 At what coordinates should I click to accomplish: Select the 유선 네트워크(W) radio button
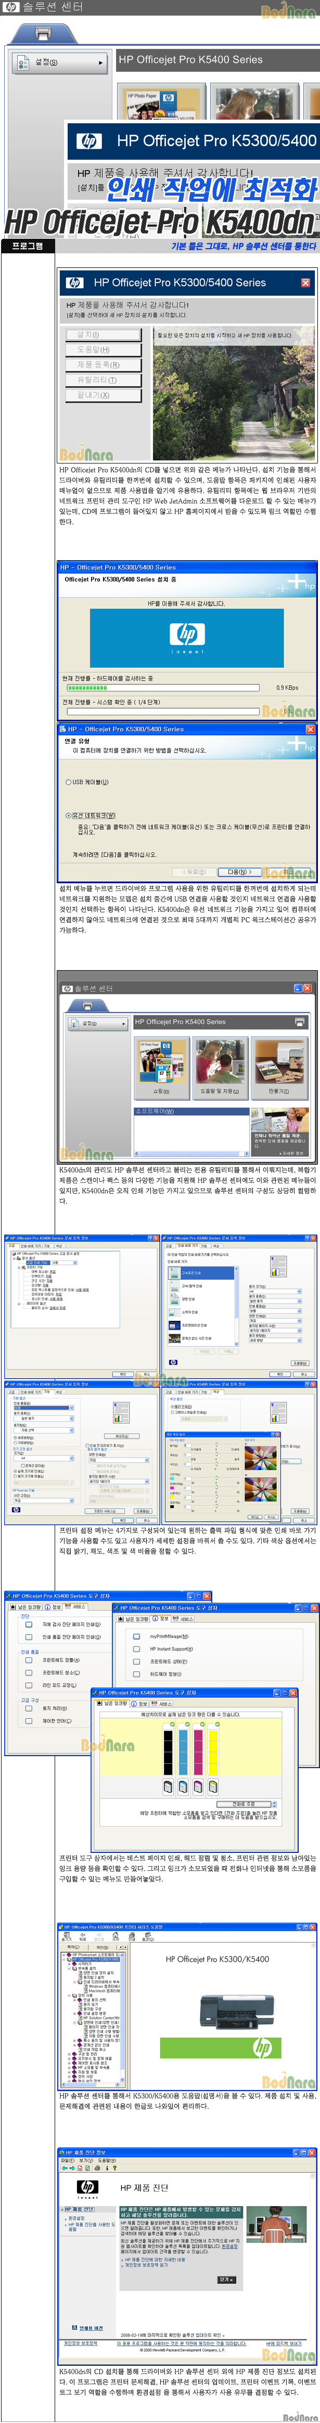68,816
